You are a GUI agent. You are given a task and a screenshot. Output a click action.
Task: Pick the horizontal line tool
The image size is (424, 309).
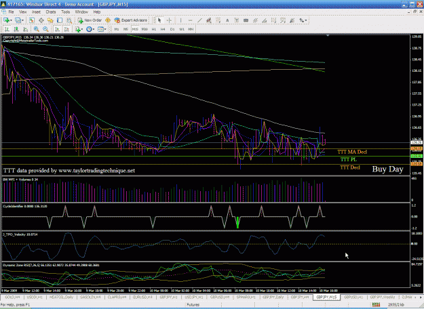pyautogui.click(x=190, y=20)
